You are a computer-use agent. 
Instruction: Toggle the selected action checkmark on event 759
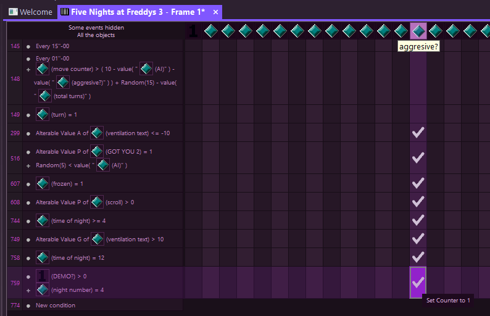pos(418,283)
